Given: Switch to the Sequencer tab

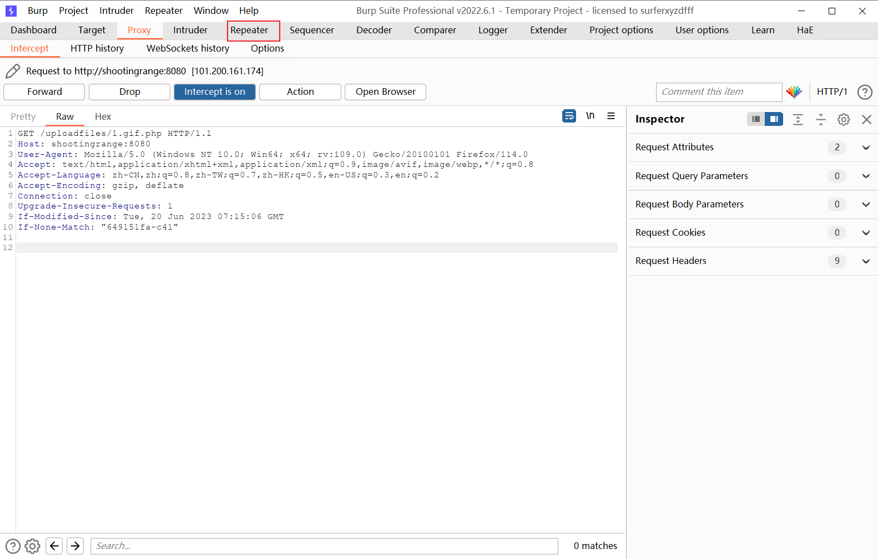Looking at the screenshot, I should 312,31.
